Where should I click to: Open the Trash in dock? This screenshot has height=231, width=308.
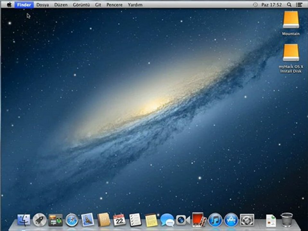287,220
